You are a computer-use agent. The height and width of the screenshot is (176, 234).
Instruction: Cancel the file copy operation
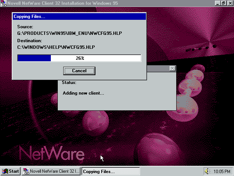point(79,71)
